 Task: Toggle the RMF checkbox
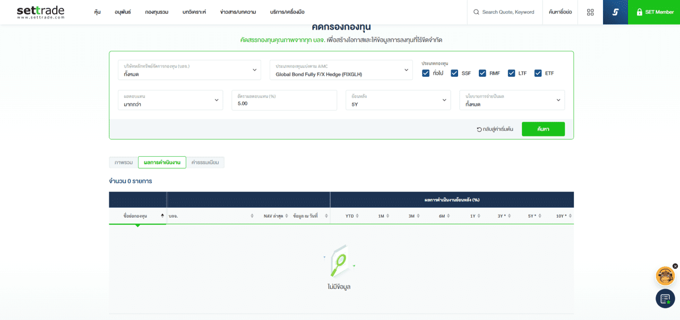(482, 73)
